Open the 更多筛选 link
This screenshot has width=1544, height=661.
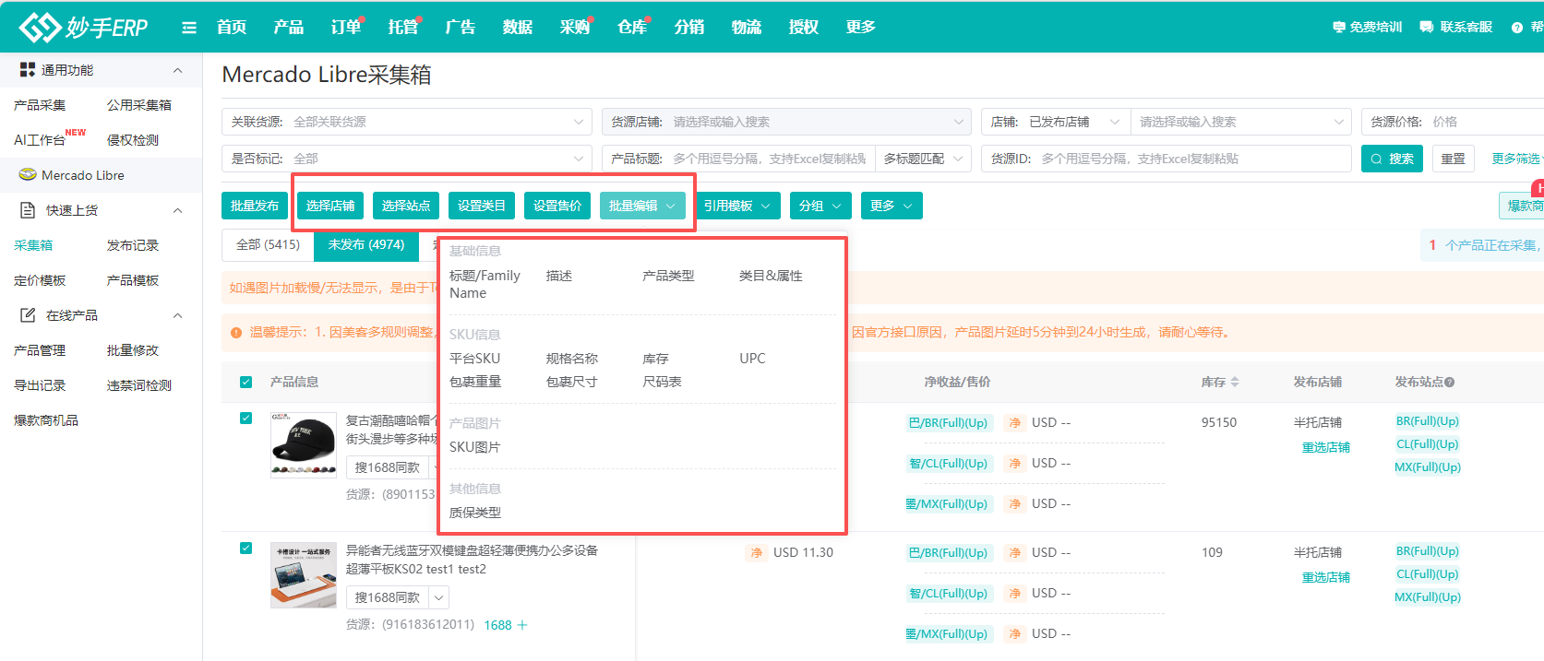point(1516,159)
